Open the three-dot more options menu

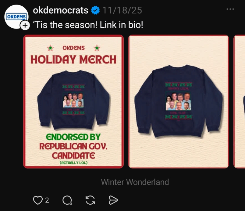230,9
